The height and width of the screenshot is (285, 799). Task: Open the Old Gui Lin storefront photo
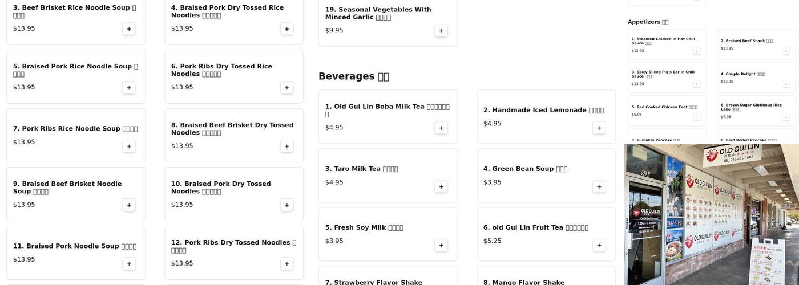click(x=712, y=214)
